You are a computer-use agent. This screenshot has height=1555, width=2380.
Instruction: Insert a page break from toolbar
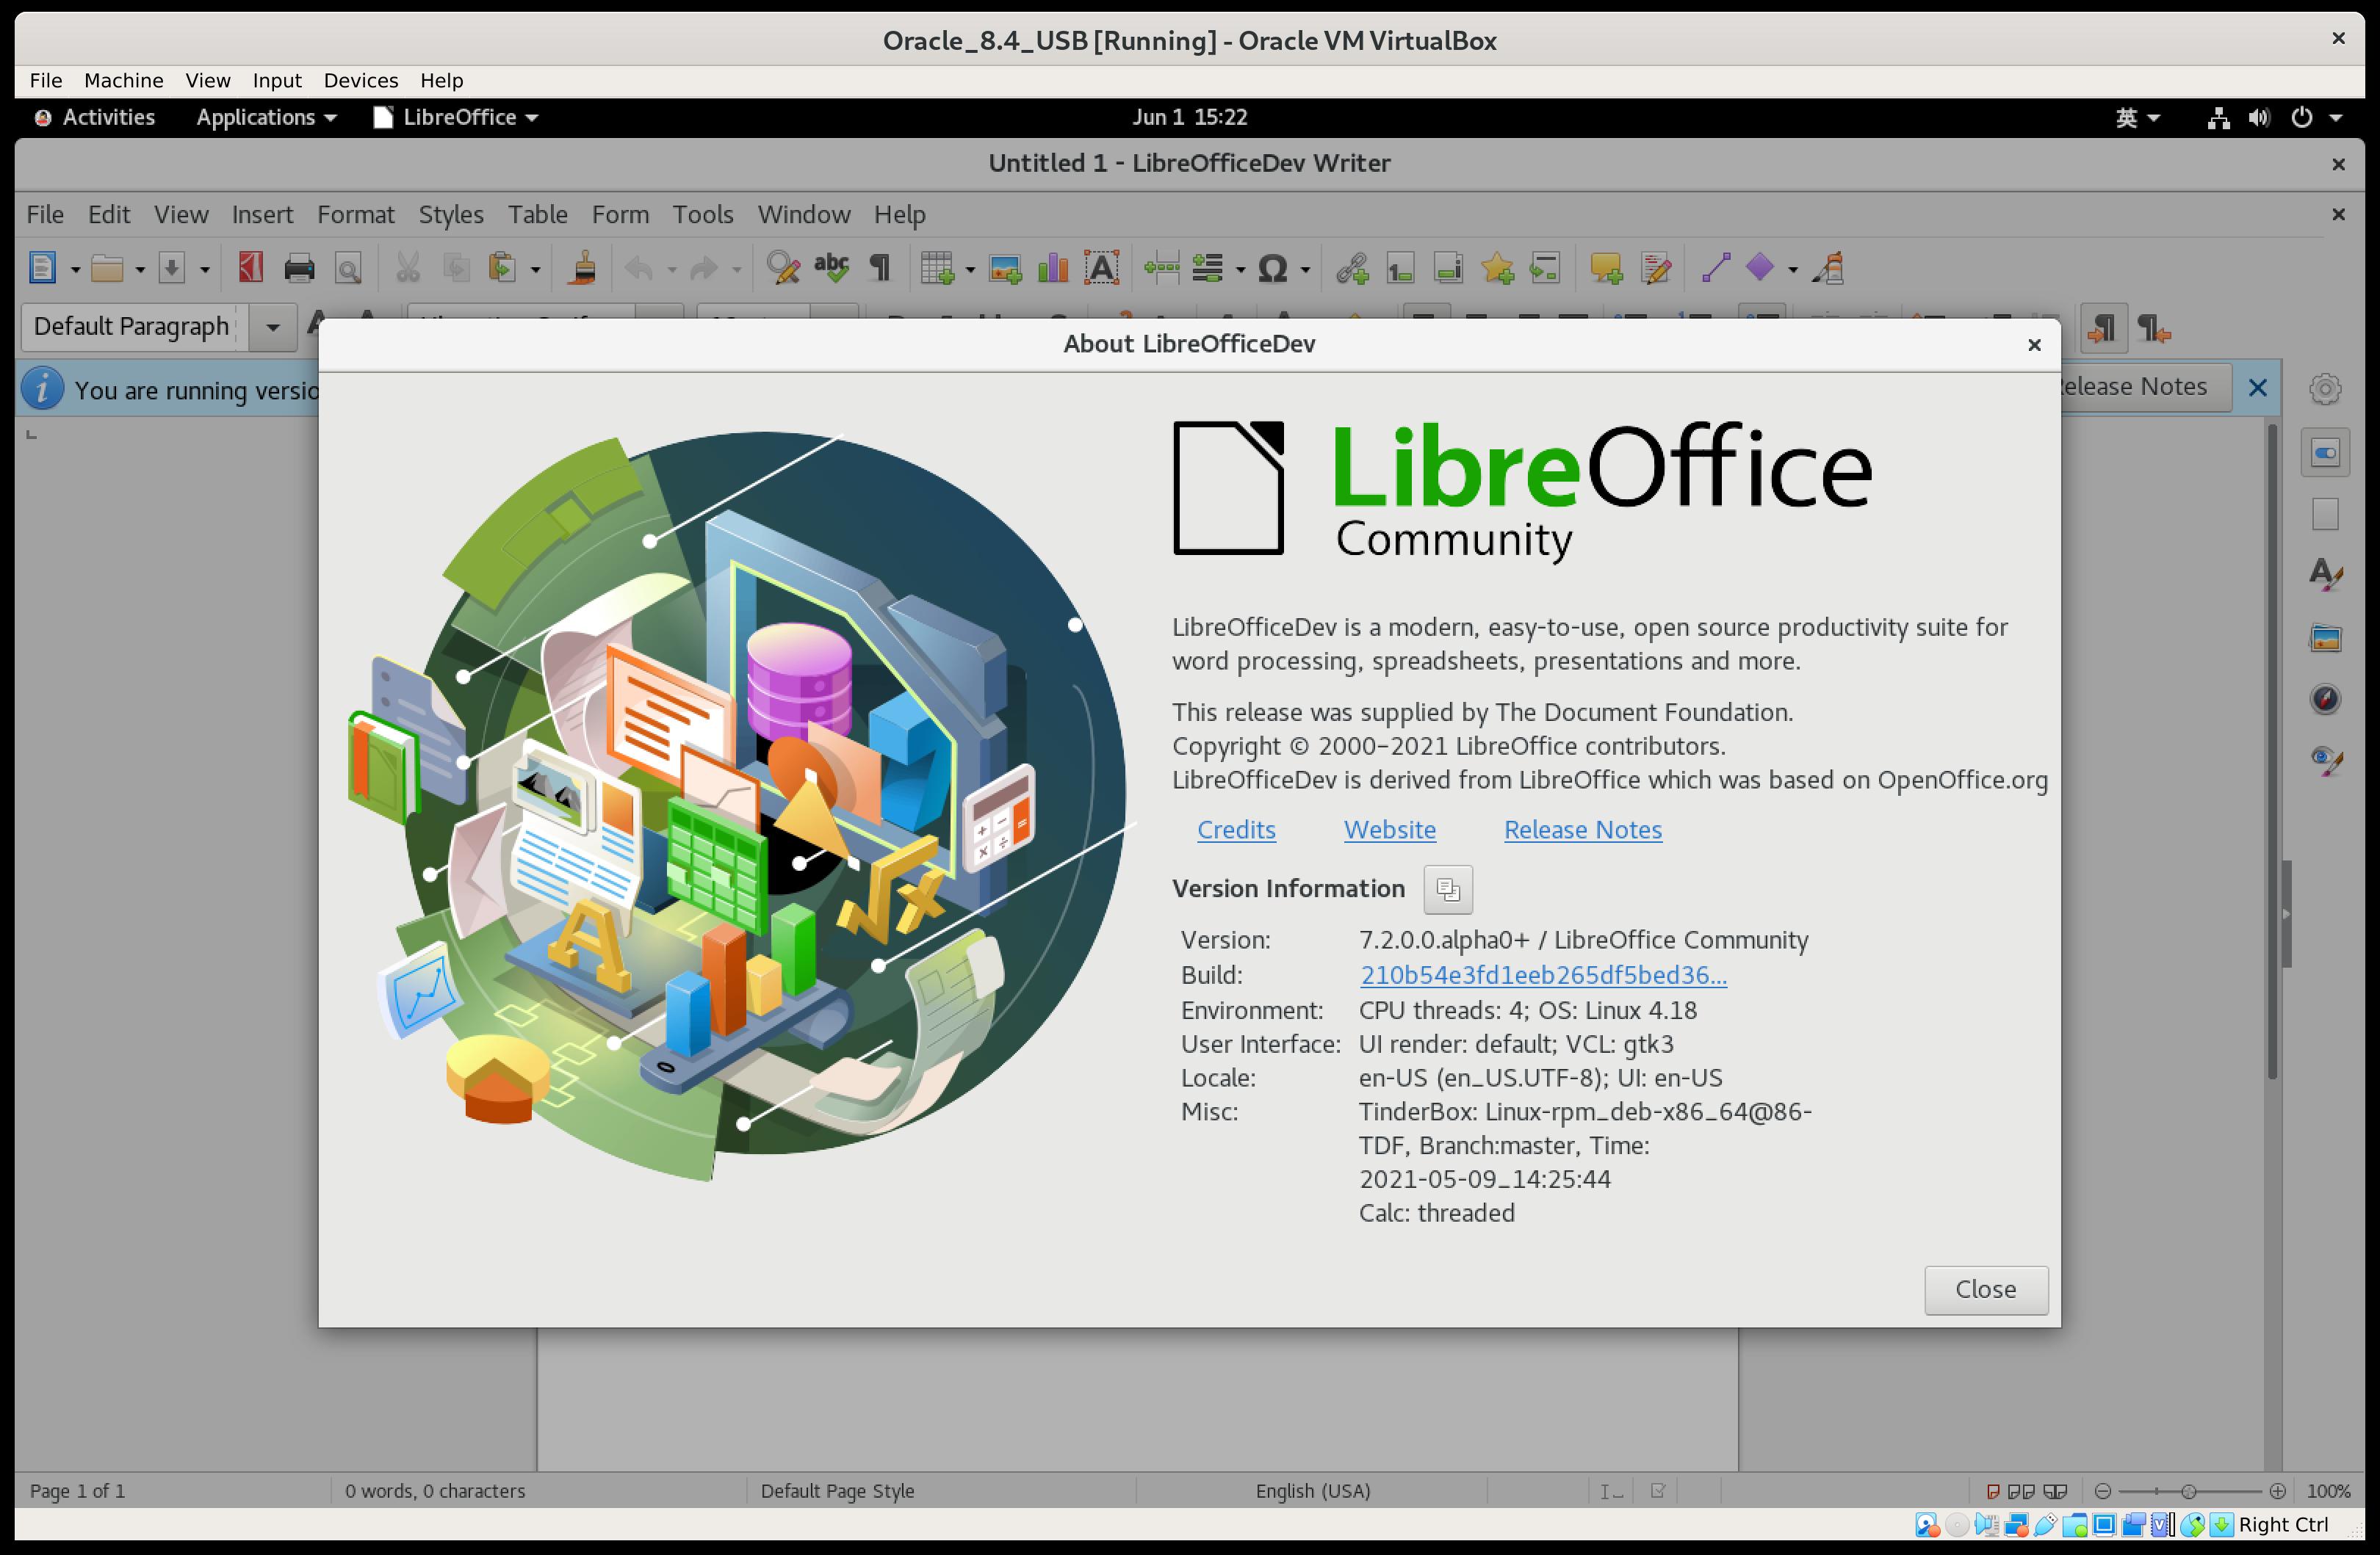point(1161,268)
